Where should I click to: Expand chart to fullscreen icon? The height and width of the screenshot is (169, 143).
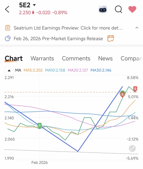[x=132, y=148]
